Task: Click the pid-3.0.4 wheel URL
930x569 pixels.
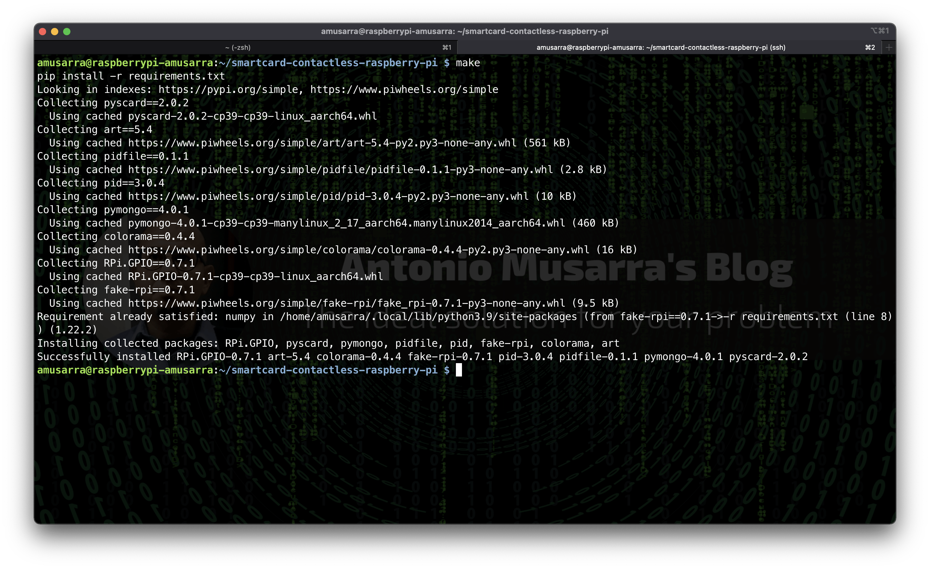Action: [x=328, y=196]
